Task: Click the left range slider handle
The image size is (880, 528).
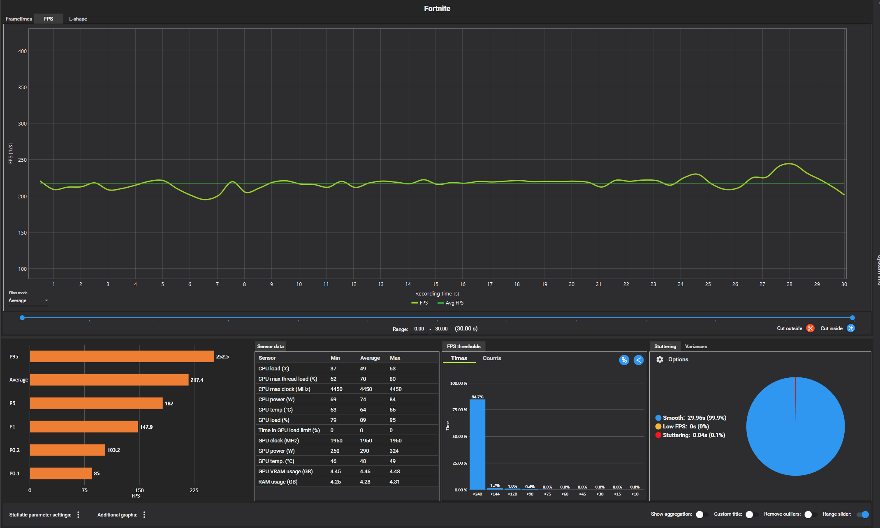Action: click(22, 318)
